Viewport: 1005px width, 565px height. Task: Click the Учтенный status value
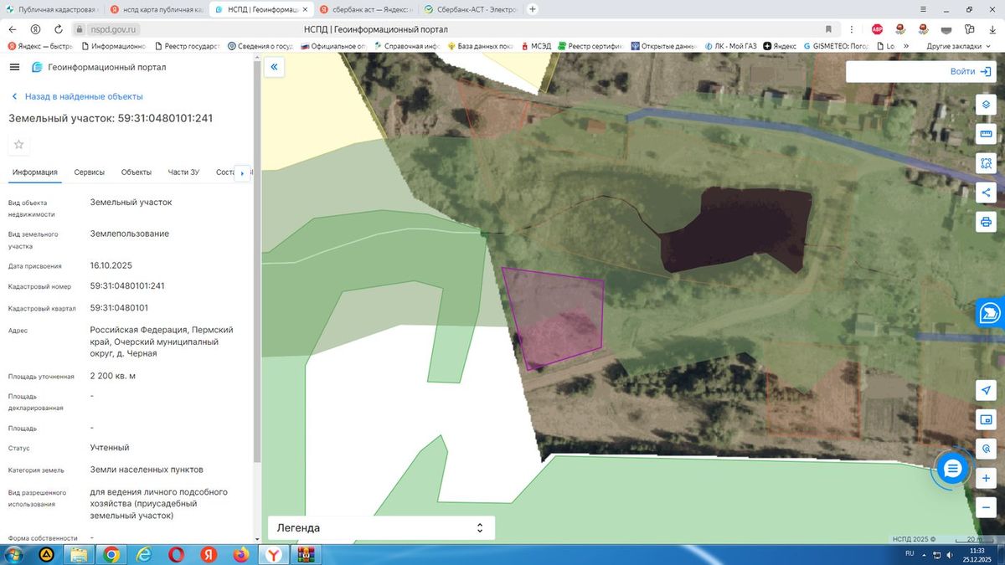click(110, 448)
